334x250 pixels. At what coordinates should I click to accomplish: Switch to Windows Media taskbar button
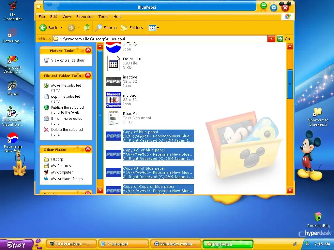pyautogui.click(x=176, y=244)
